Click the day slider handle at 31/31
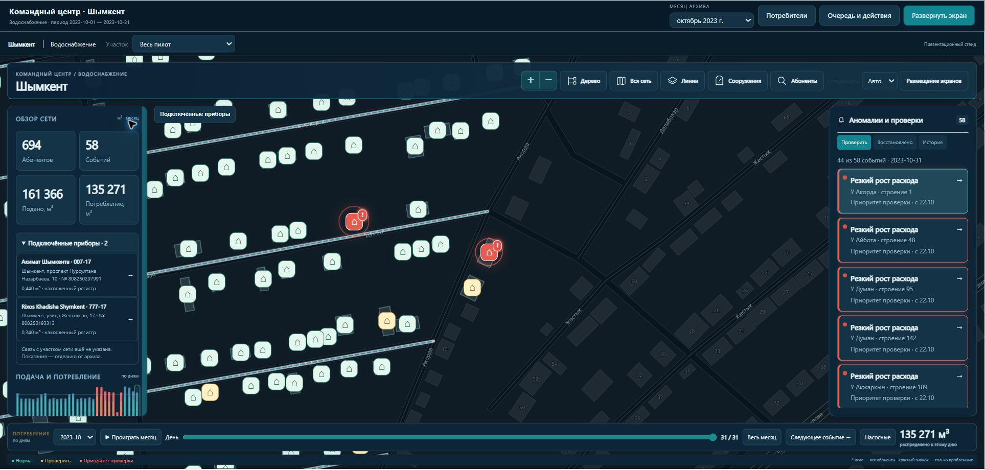The image size is (985, 470). coord(713,437)
